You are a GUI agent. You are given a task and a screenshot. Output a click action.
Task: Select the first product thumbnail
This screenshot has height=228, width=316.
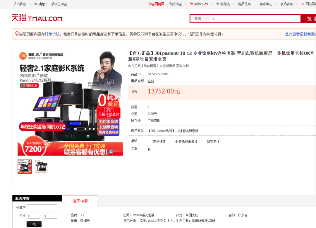point(25,167)
